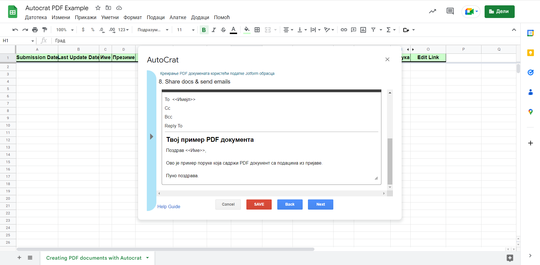Click the To field with <<Имејл>>
The image size is (540, 265).
(271, 100)
